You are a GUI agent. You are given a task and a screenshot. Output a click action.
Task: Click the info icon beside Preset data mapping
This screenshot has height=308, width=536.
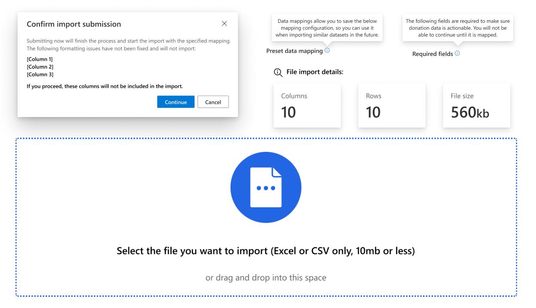pyautogui.click(x=327, y=50)
